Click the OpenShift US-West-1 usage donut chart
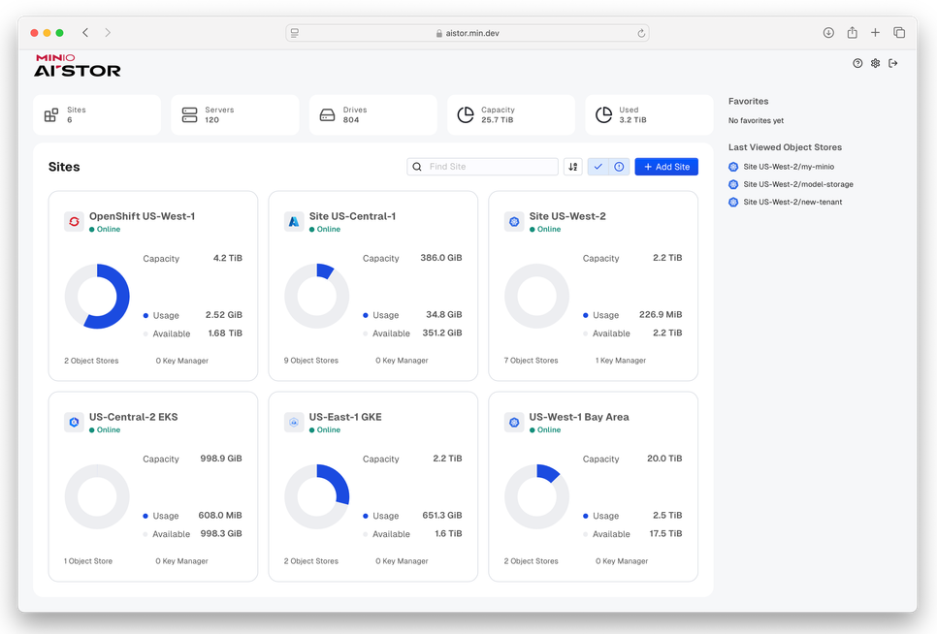The width and height of the screenshot is (937, 634). [x=97, y=297]
